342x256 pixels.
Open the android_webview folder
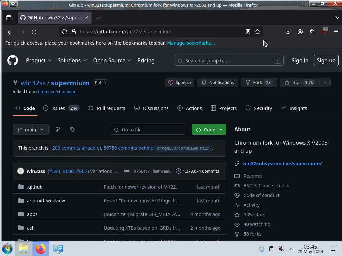coord(46,201)
